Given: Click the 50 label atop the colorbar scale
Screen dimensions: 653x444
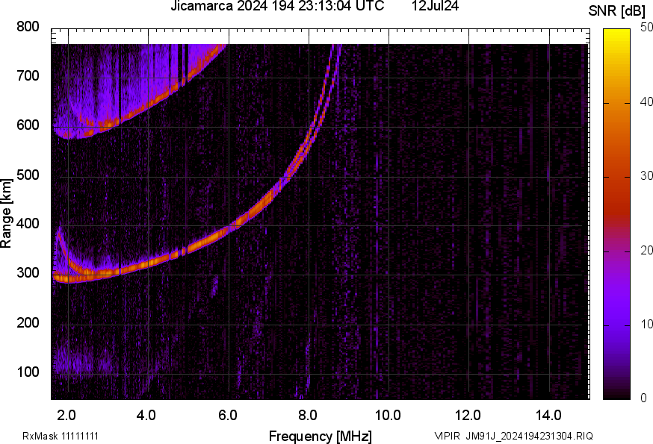Looking at the screenshot, I should pos(646,27).
